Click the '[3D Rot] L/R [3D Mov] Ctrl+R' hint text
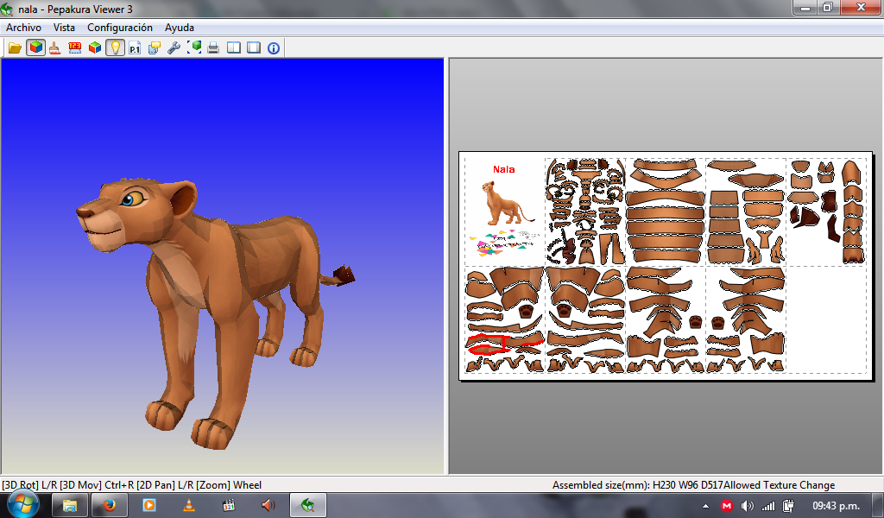The width and height of the screenshot is (884, 518). pyautogui.click(x=67, y=484)
